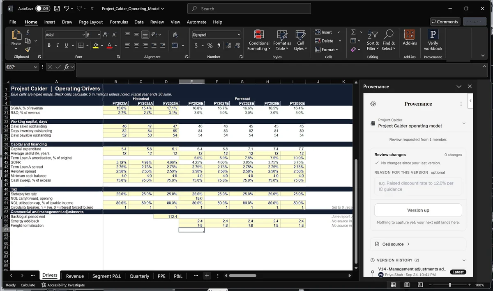Click the Comments button

[445, 22]
